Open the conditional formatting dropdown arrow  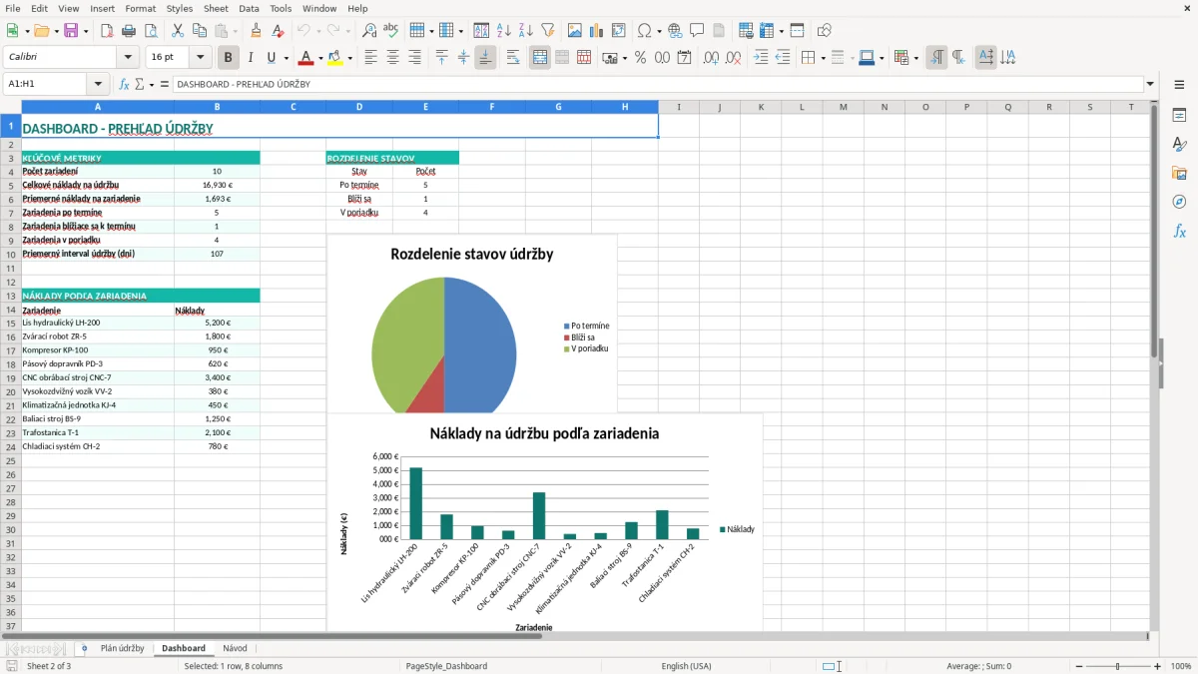[915, 58]
